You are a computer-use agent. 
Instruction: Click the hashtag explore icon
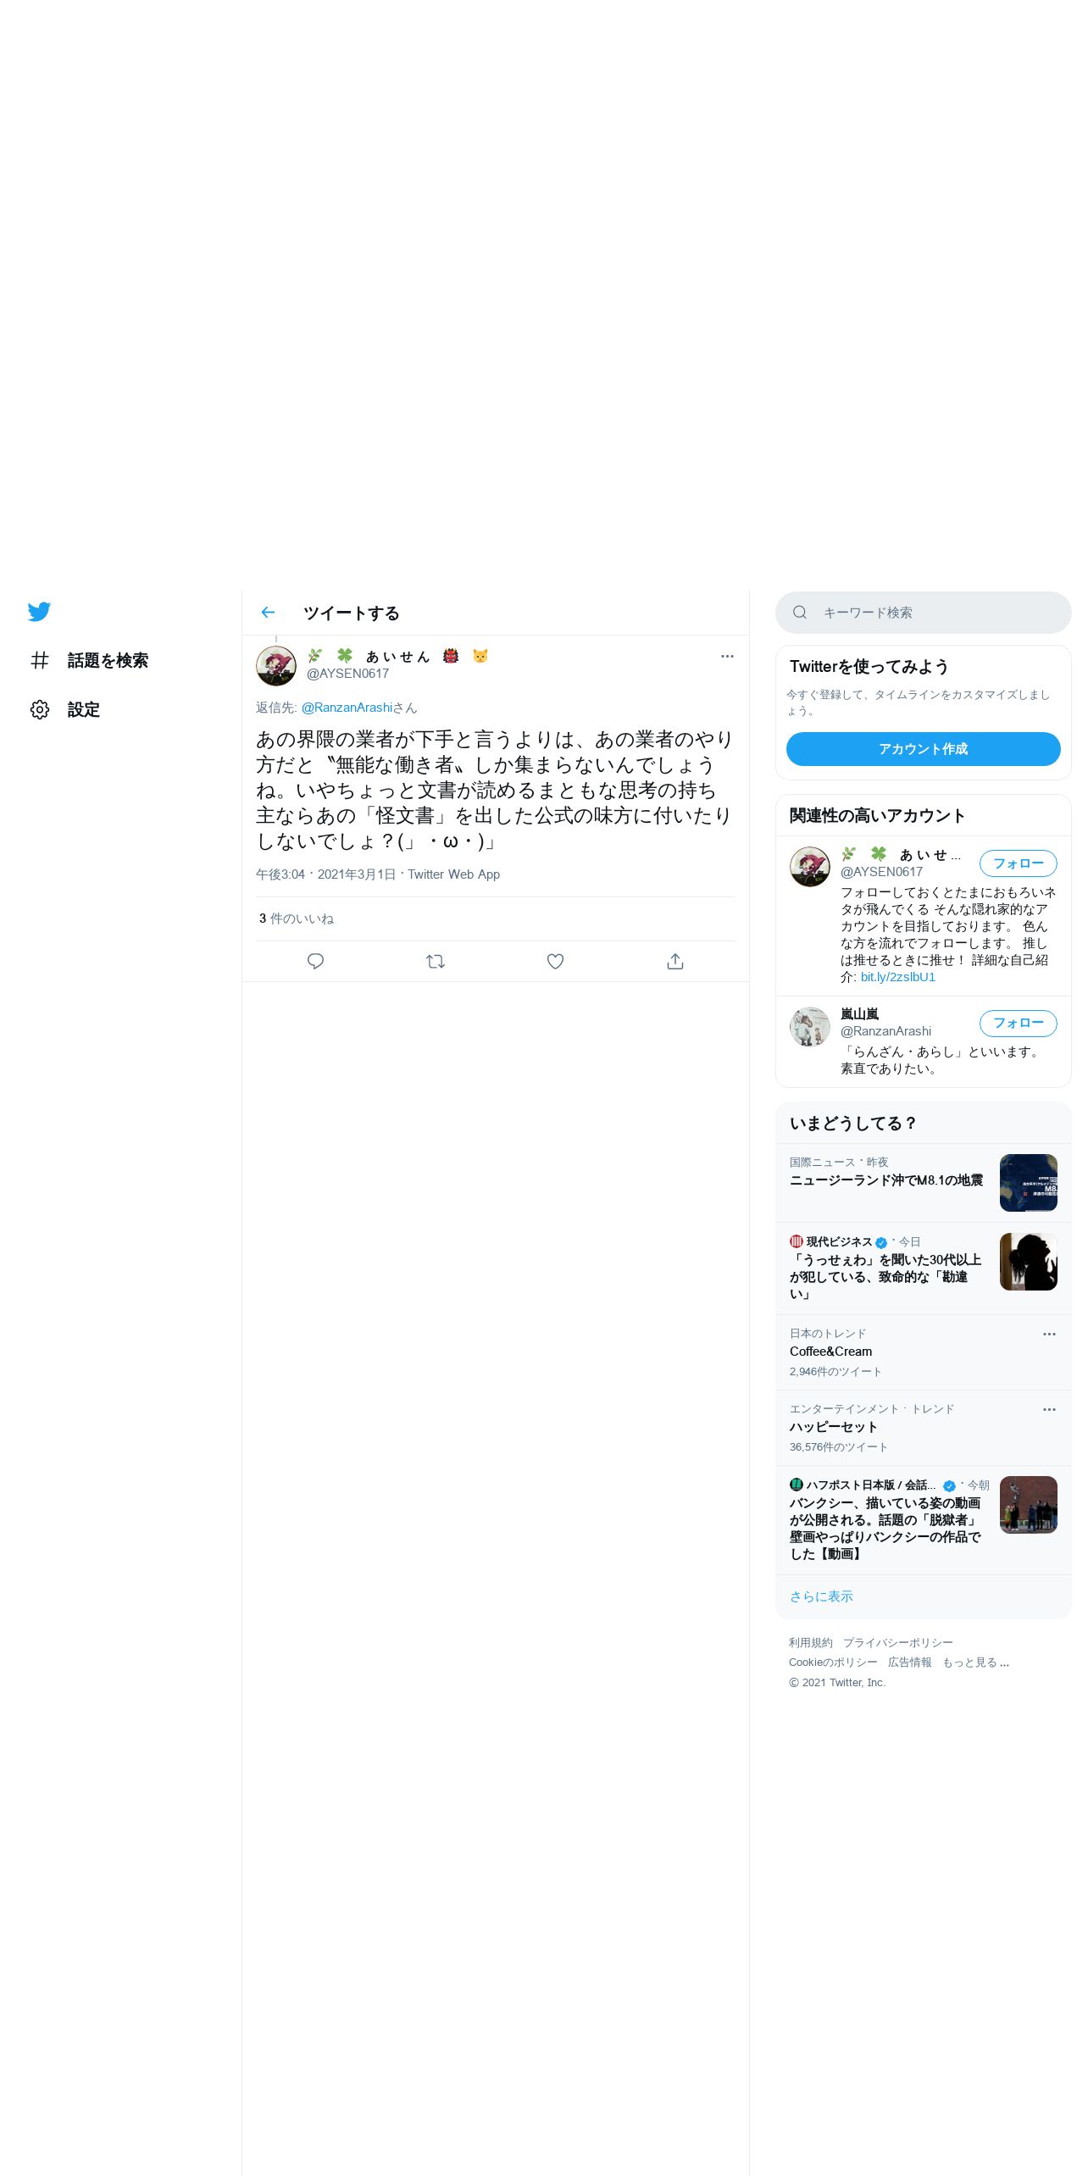40,660
